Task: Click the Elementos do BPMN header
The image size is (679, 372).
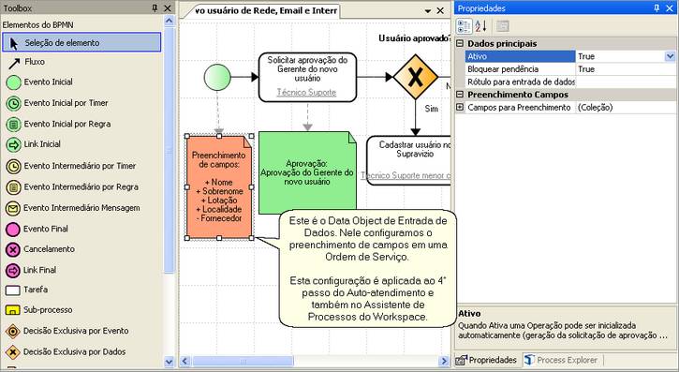Action: [38, 25]
